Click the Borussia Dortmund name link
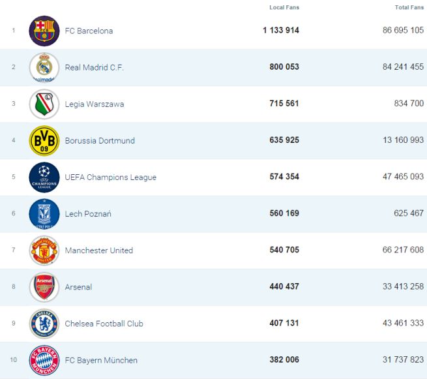 100,140
